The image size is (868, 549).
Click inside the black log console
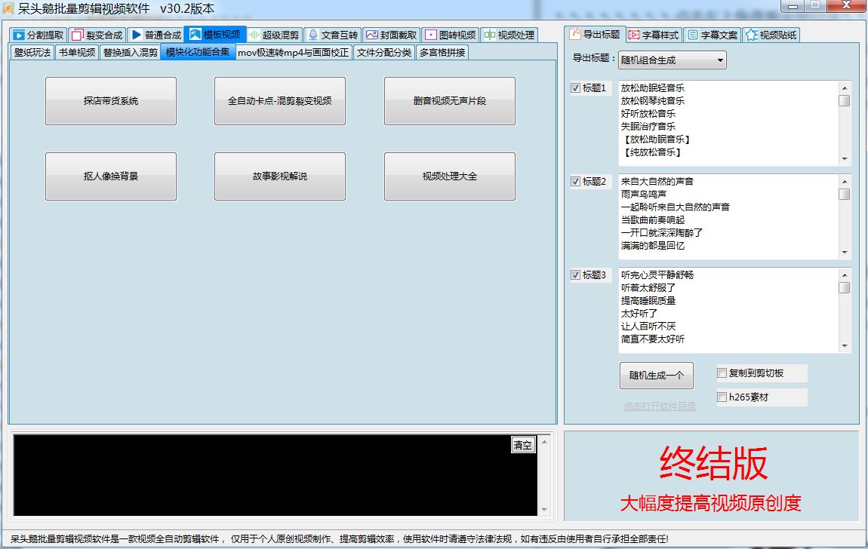click(x=275, y=475)
